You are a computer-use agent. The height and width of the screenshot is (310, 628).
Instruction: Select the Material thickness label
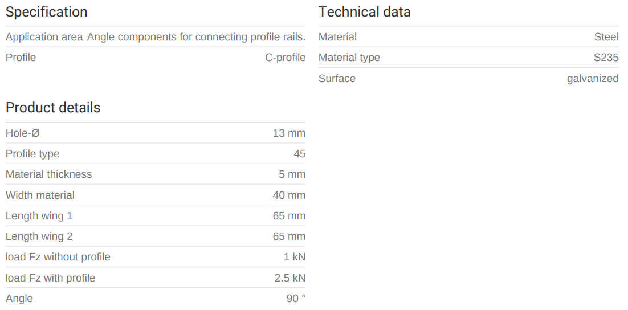(48, 174)
